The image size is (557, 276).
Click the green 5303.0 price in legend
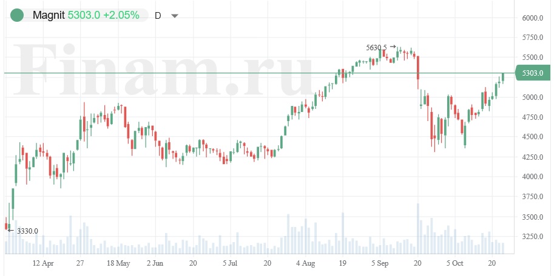pyautogui.click(x=85, y=15)
